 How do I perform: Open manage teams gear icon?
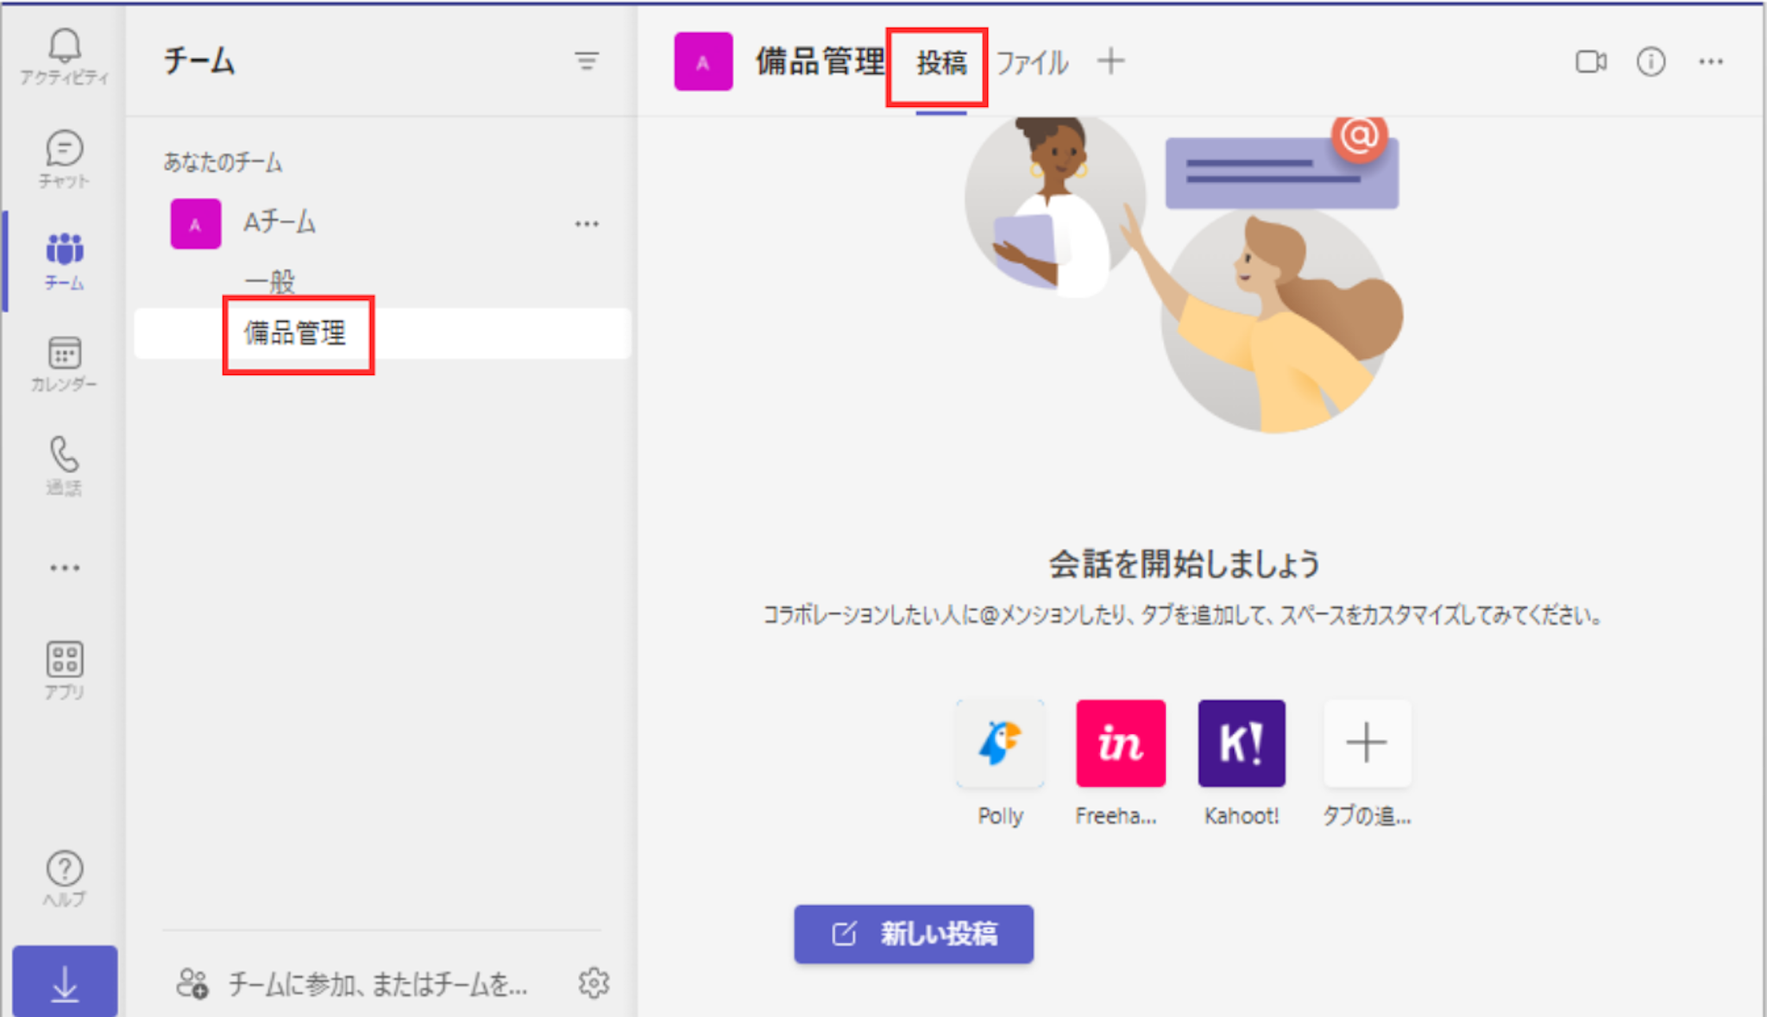pos(594,982)
